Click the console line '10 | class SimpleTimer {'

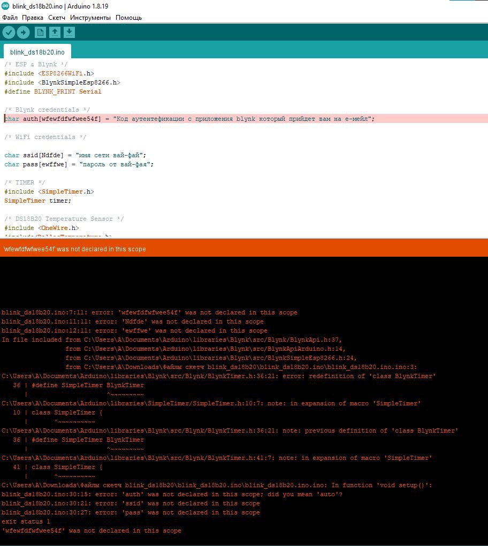pos(57,412)
